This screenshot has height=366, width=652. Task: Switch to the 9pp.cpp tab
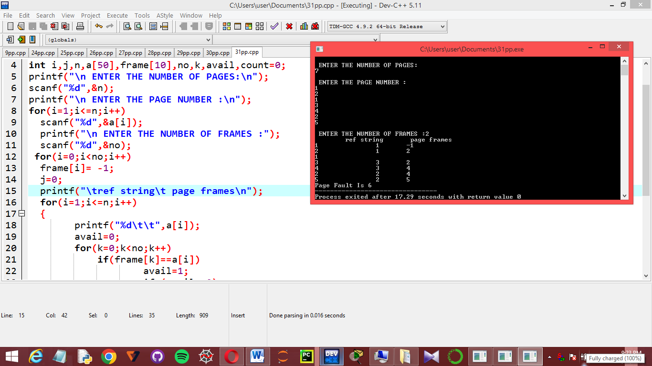(15, 53)
